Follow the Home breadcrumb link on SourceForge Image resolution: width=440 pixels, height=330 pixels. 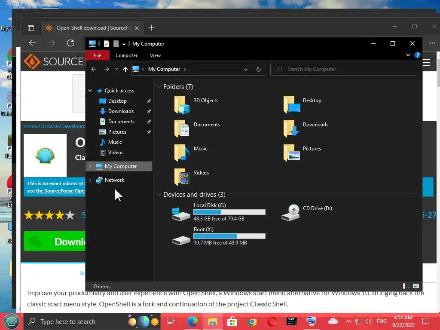31,126
